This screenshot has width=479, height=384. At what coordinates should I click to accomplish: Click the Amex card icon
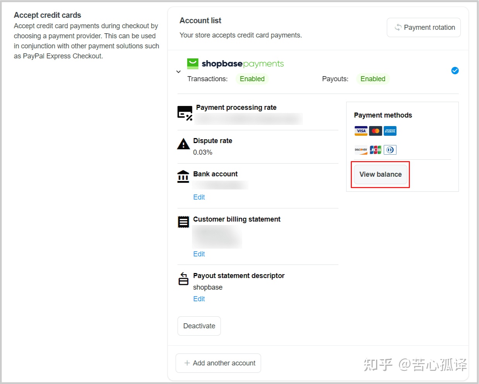tap(390, 131)
